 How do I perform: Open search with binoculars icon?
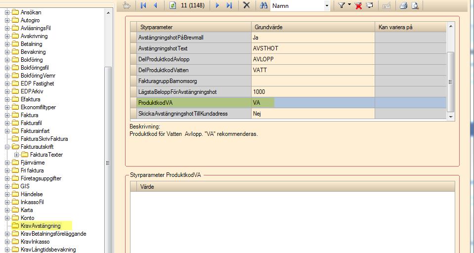[264, 5]
